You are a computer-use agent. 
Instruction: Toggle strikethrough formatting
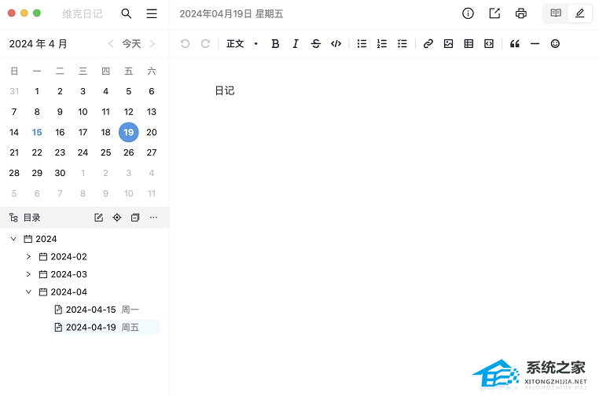pos(315,43)
